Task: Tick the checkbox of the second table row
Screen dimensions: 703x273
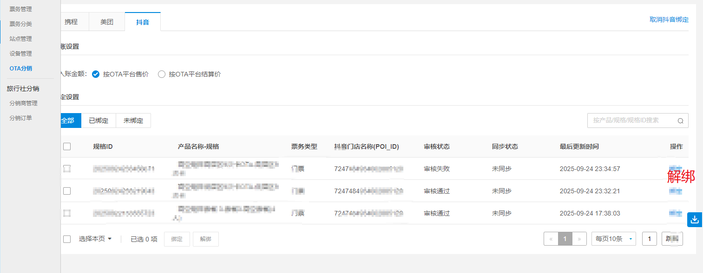Action: click(x=67, y=191)
